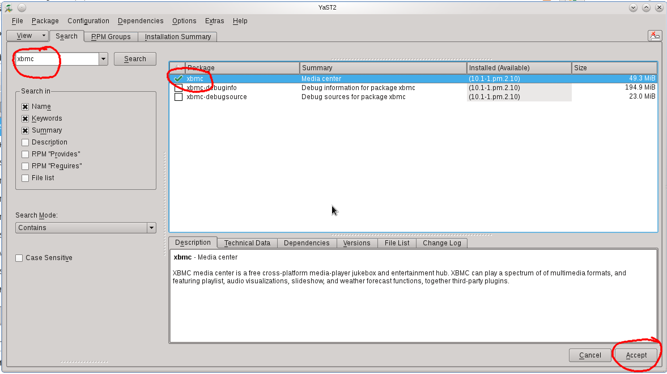Enable the Case Sensitive checkbox

pyautogui.click(x=19, y=258)
